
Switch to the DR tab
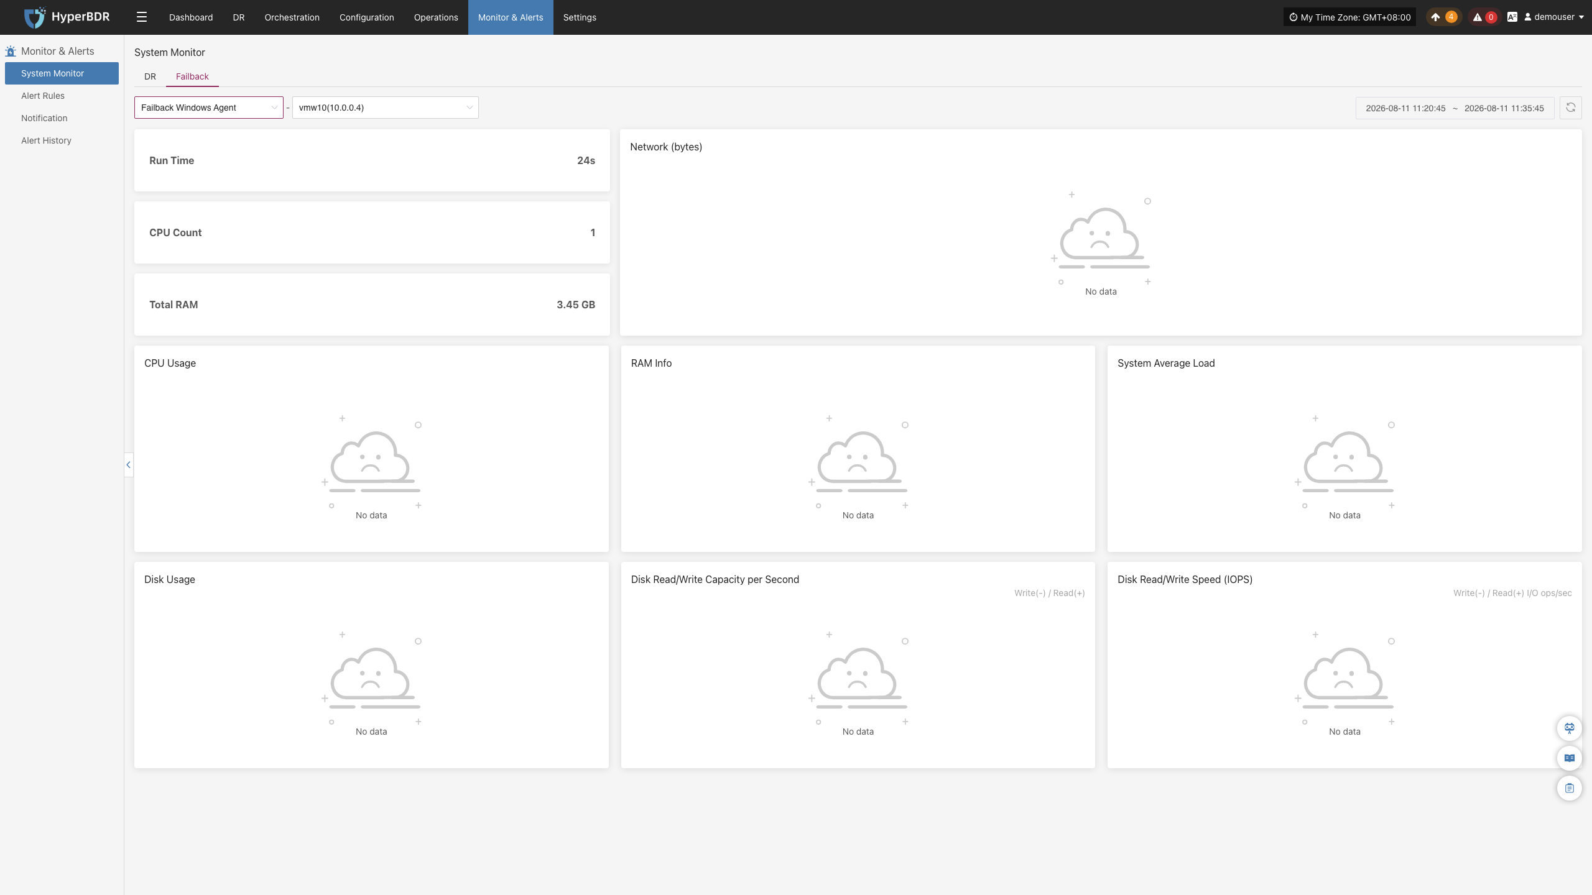point(150,76)
